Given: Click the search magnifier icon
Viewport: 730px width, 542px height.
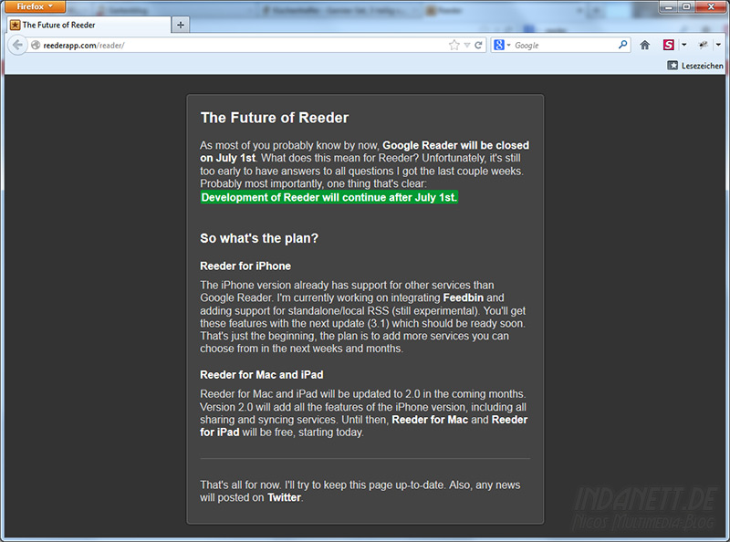Looking at the screenshot, I should (622, 45).
